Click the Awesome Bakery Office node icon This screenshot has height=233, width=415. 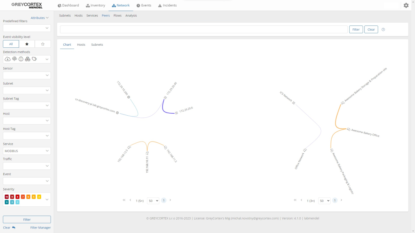[x=349, y=129]
